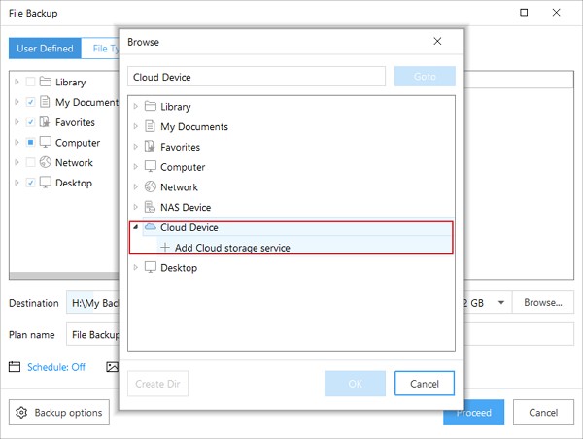Click Favorites icon in File Backup window
Viewport: 583px width, 439px height.
pyautogui.click(x=45, y=121)
